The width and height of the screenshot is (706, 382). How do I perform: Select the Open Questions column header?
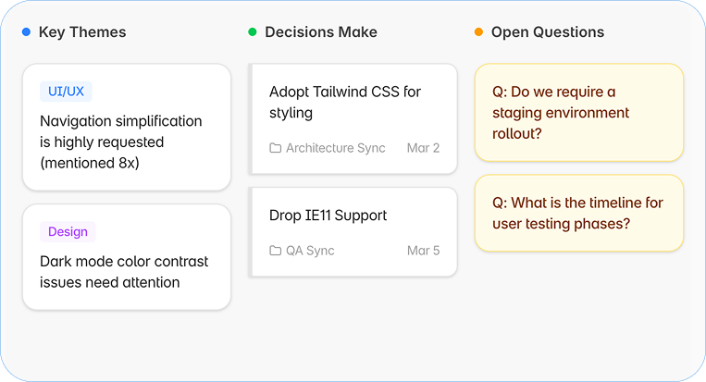pyautogui.click(x=548, y=32)
